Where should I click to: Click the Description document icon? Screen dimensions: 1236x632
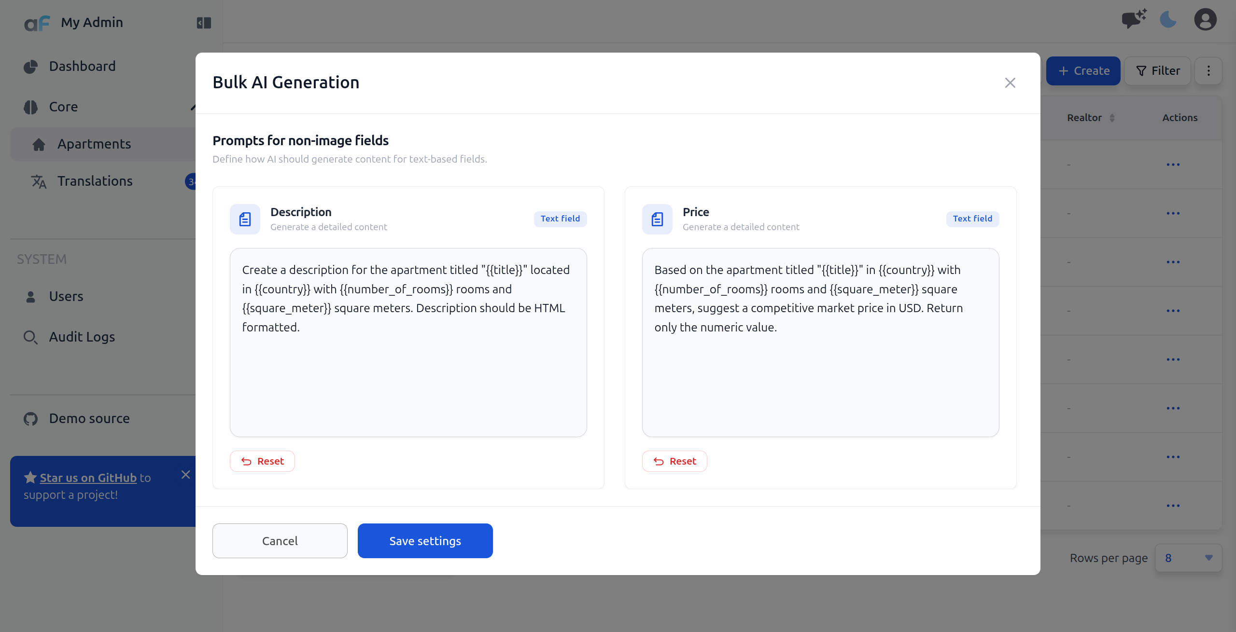(245, 219)
